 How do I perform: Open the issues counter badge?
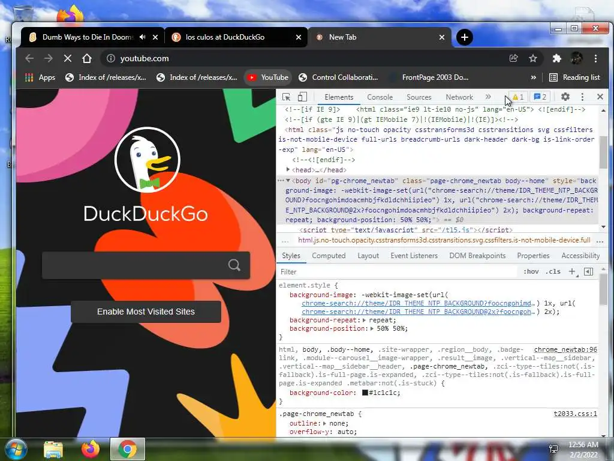(540, 97)
